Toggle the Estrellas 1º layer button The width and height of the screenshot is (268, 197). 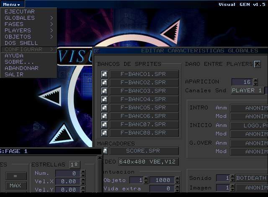(x=75, y=165)
